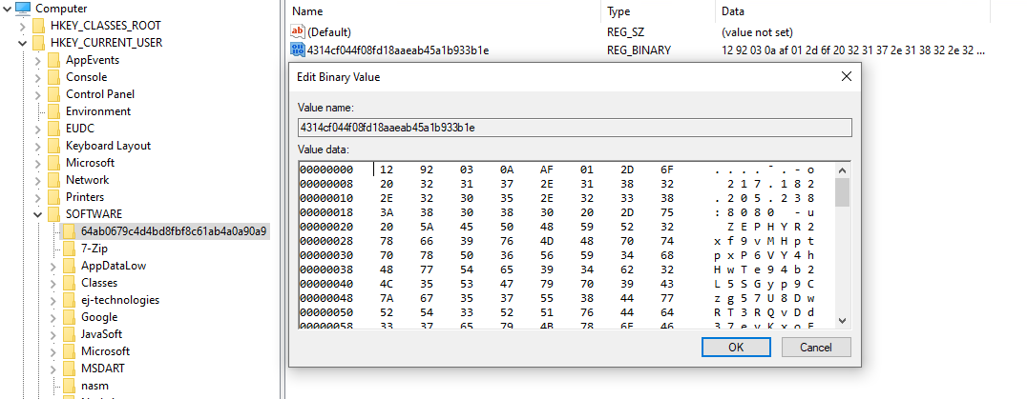
Task: Click the EUDC folder icon
Action: click(x=55, y=129)
